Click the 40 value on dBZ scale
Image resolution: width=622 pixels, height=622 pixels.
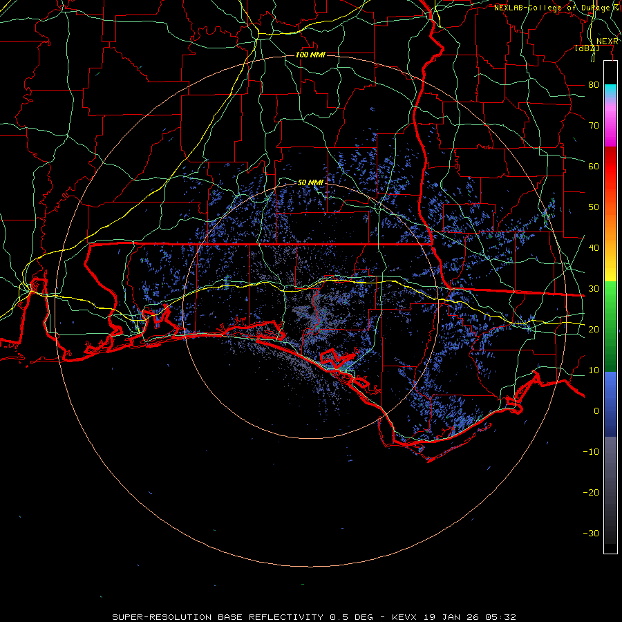[x=594, y=247]
